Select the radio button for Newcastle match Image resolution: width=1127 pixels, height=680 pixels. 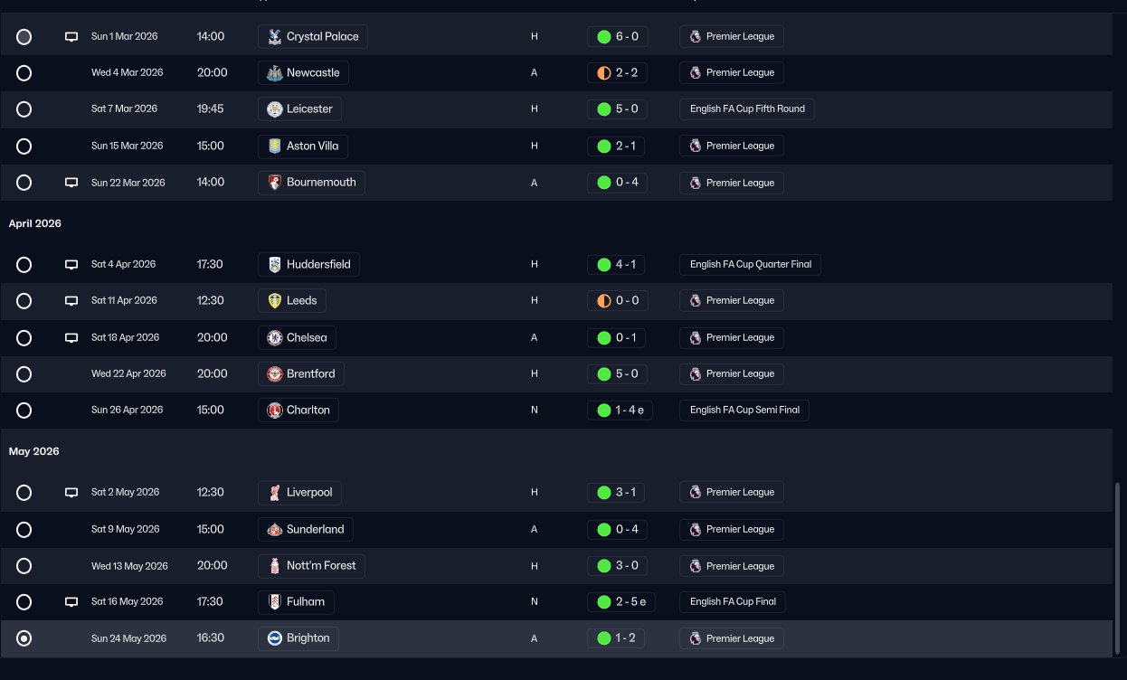24,73
